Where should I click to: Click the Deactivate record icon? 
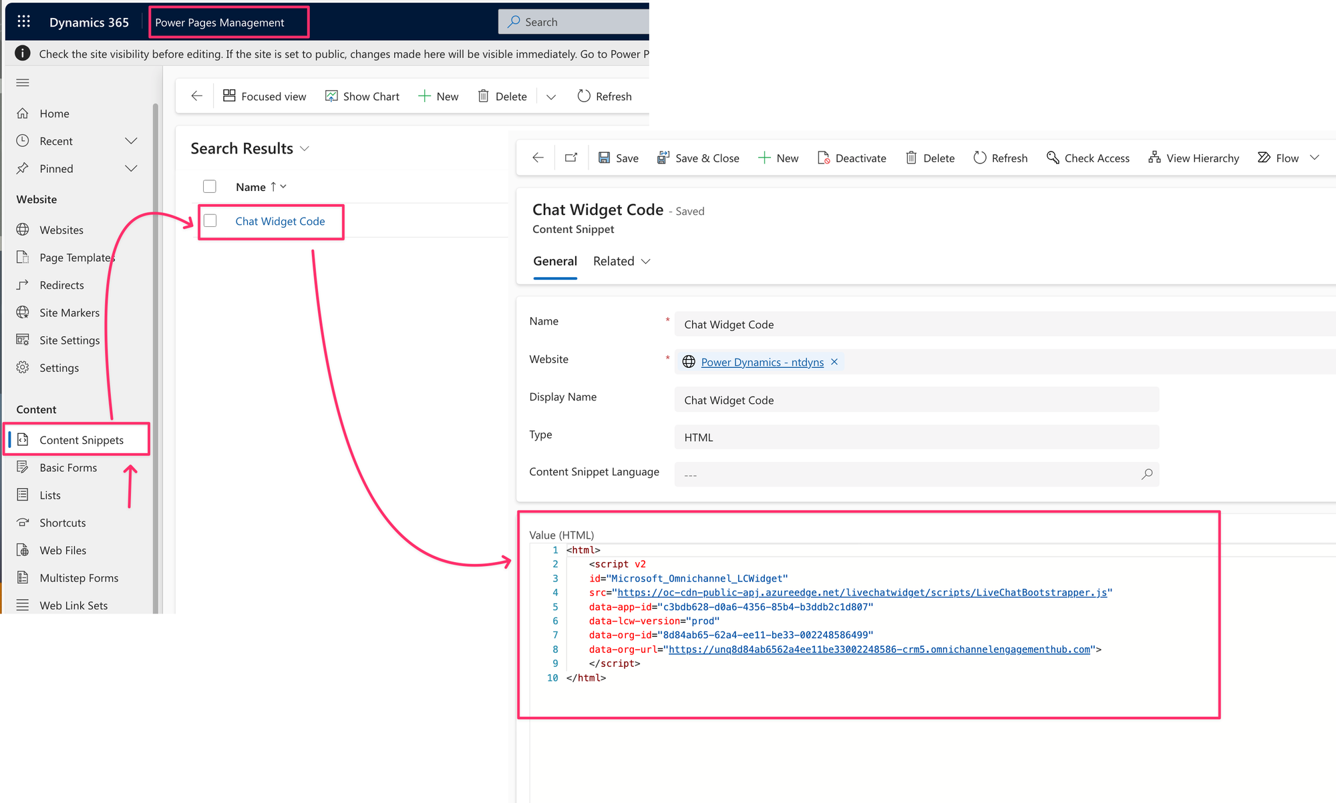click(x=824, y=158)
